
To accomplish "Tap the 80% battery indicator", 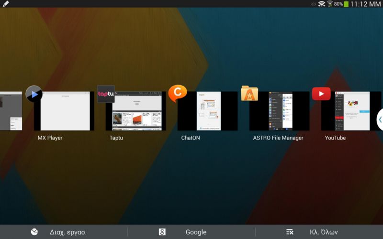I will point(341,4).
